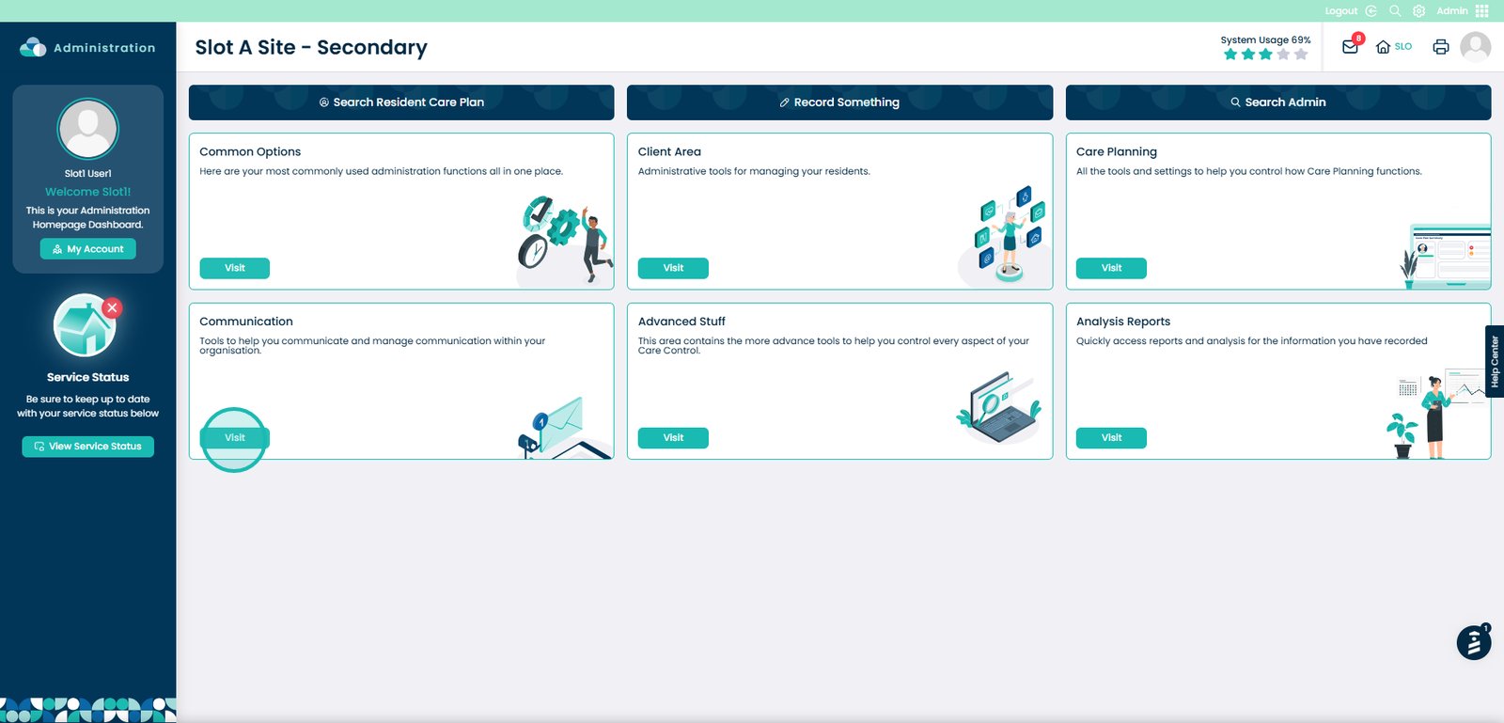The height and width of the screenshot is (723, 1504).
Task: Click the 'System Usage 69%' text
Action: click(x=1265, y=40)
